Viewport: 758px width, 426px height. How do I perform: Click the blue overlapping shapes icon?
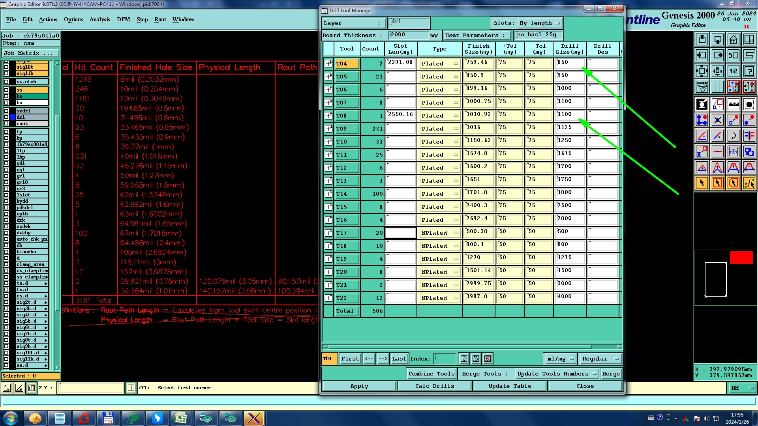coord(749,151)
